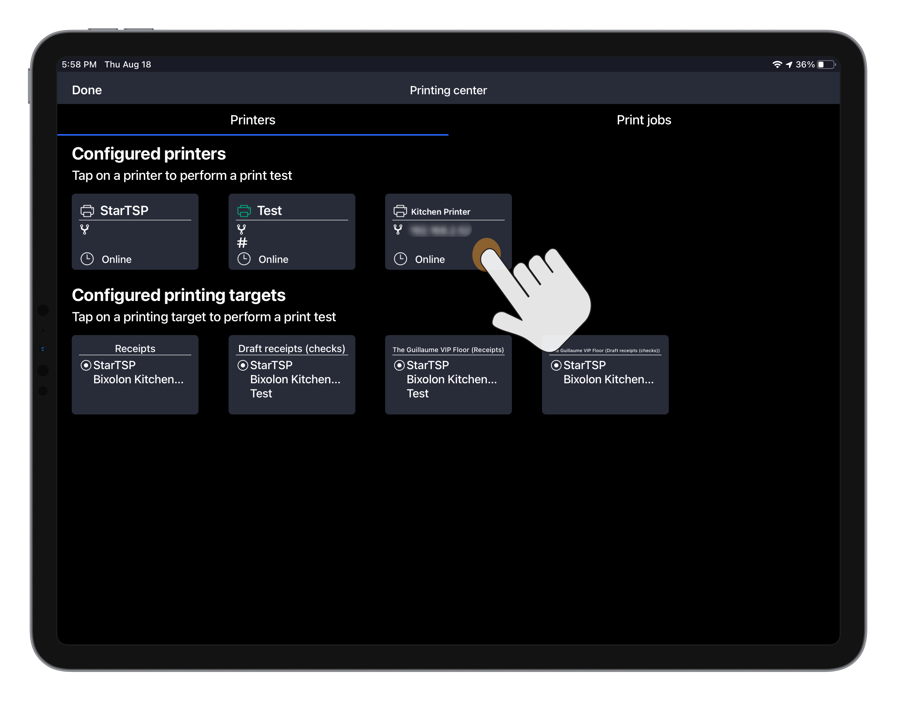This screenshot has height=702, width=897.
Task: Click the Kitchen Printer icon
Action: coord(400,211)
